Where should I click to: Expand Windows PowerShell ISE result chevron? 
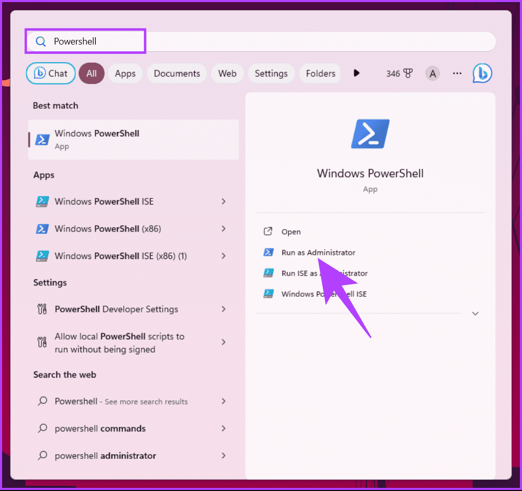[223, 201]
